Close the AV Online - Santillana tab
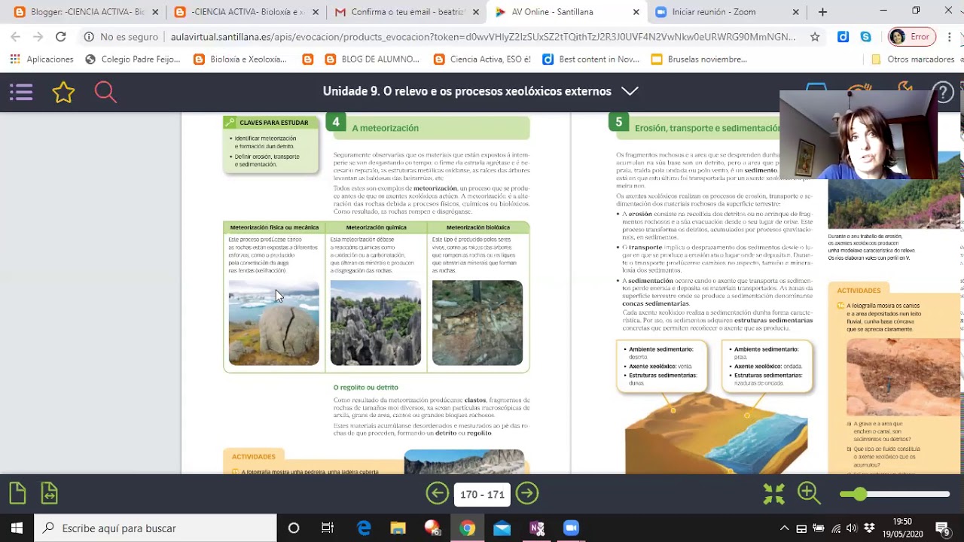 [636, 12]
